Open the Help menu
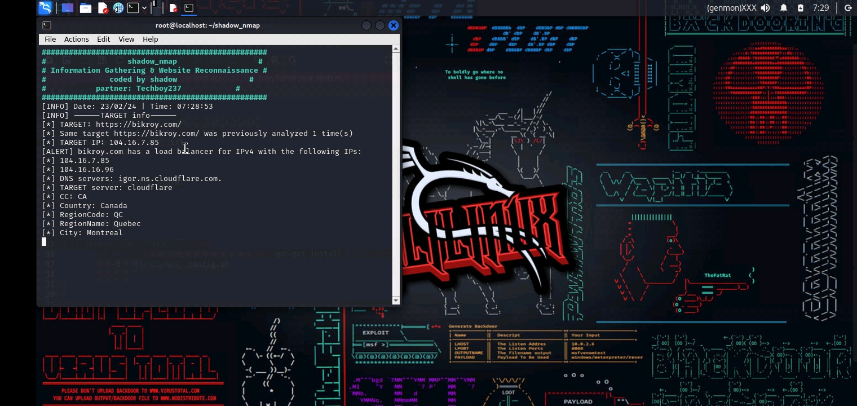The width and height of the screenshot is (857, 406). [151, 39]
